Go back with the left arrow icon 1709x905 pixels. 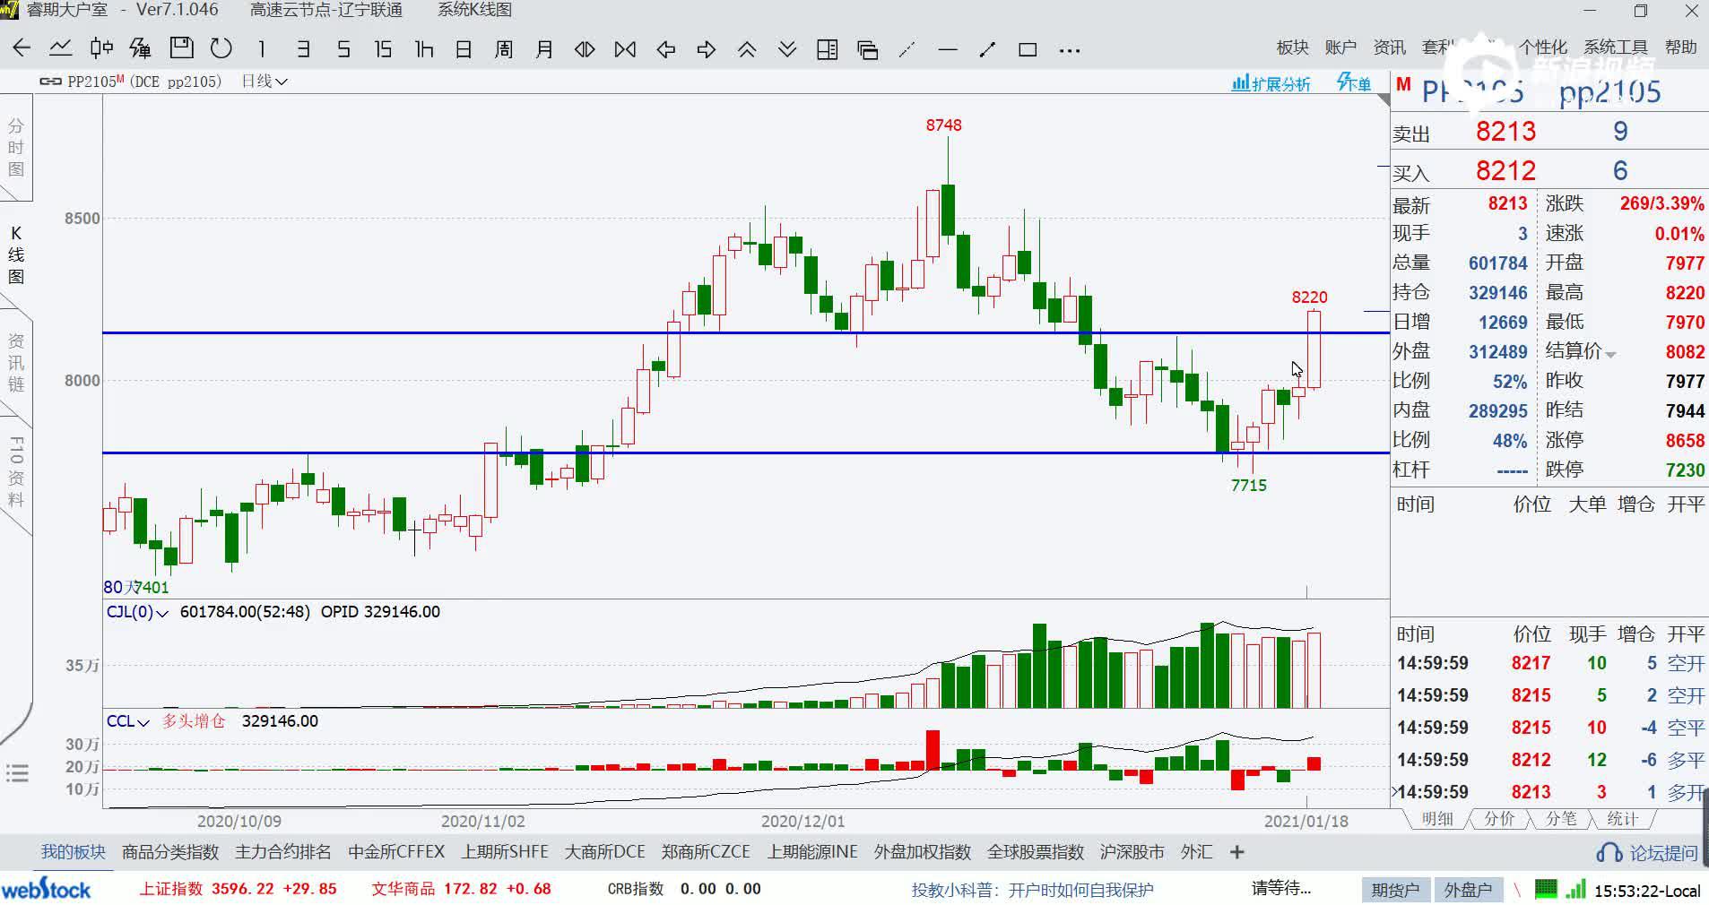tap(22, 48)
